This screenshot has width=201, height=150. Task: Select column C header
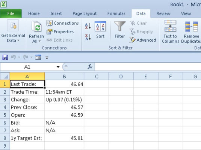(97, 76)
